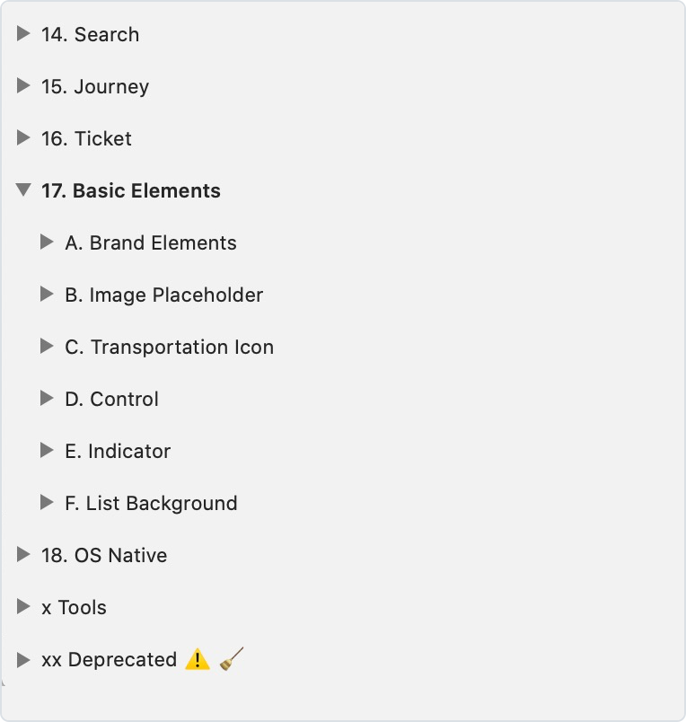Viewport: 686px width, 722px height.
Task: Select the 14. Search item
Action: coord(90,35)
